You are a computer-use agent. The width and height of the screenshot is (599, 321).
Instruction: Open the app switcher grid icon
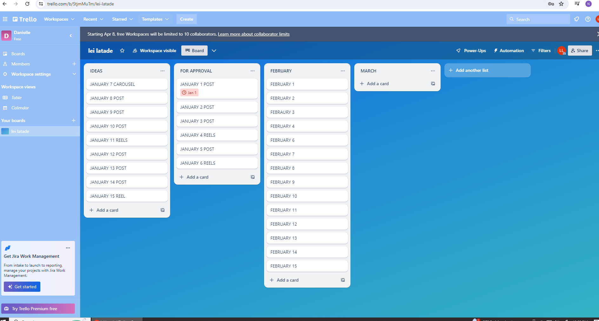pos(5,19)
